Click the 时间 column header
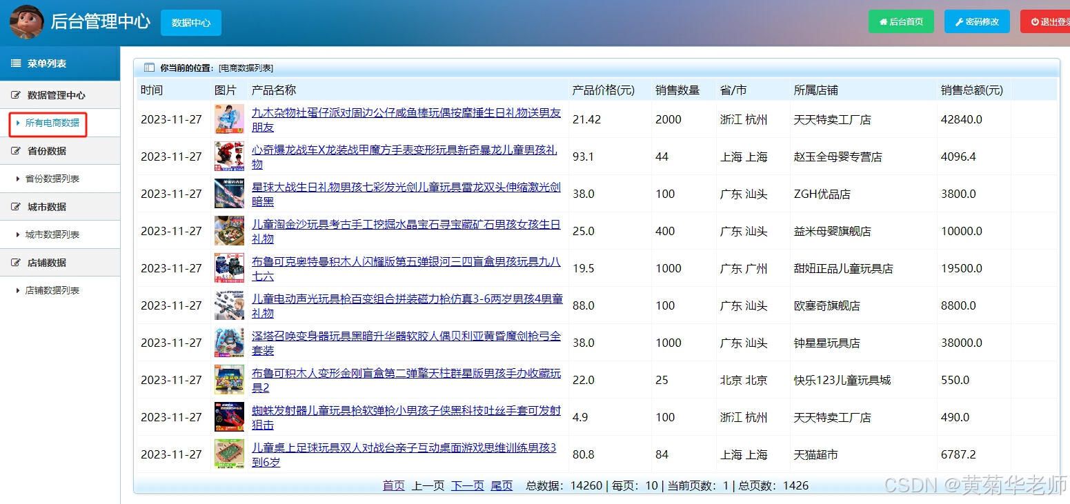 tap(152, 90)
